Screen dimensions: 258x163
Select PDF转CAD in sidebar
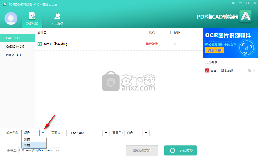tap(18, 55)
